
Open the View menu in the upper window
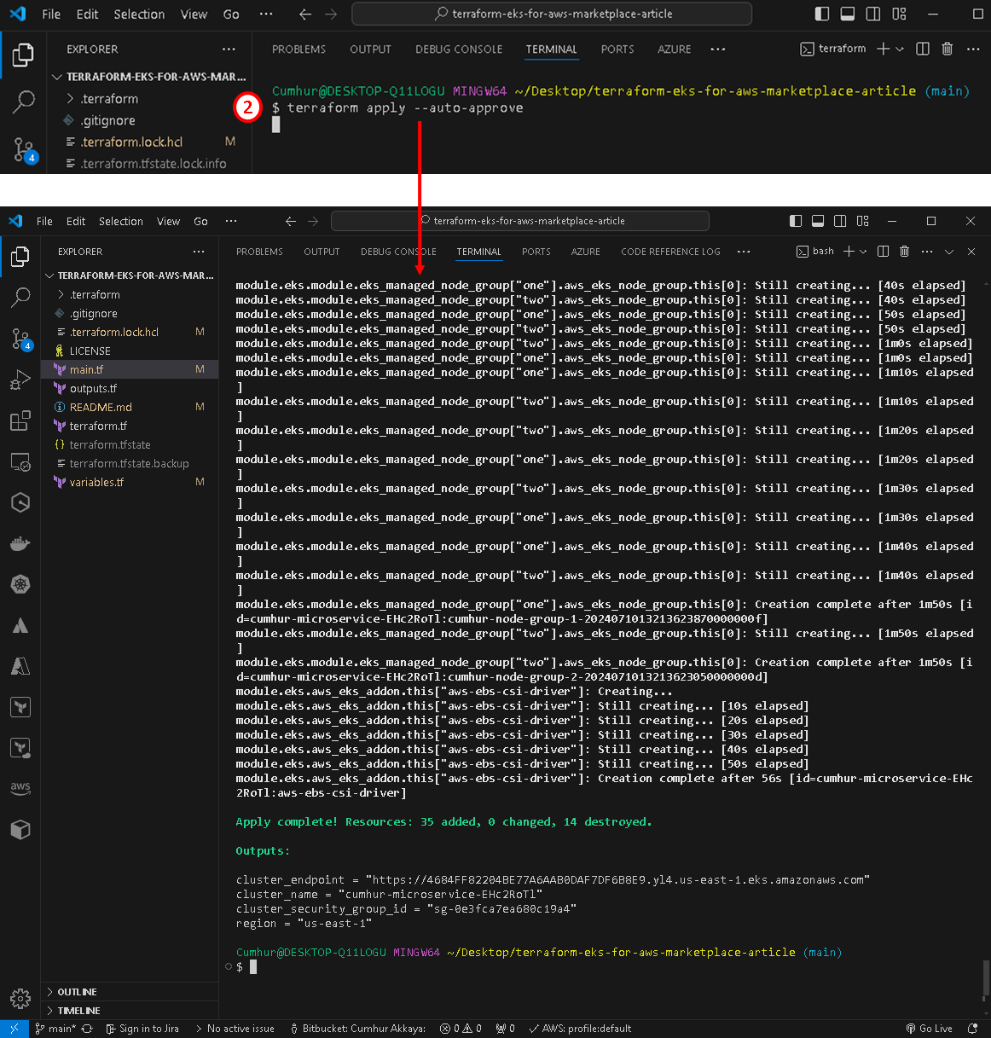pos(194,14)
